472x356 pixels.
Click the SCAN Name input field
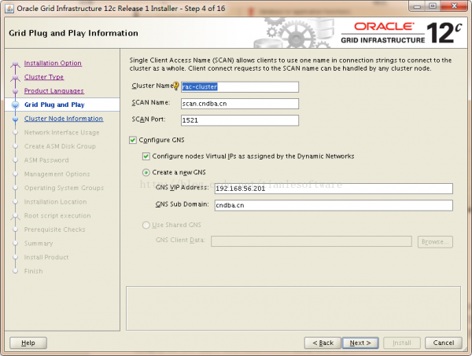click(240, 104)
